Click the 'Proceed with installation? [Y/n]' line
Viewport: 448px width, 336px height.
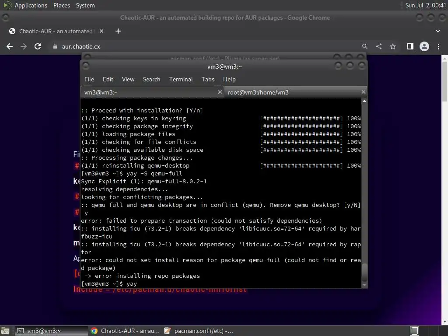(142, 110)
